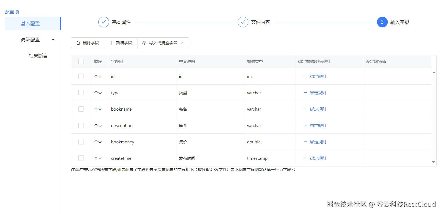This screenshot has width=442, height=214.
Task: Click the plus icon on 新增字段
Action: point(111,43)
